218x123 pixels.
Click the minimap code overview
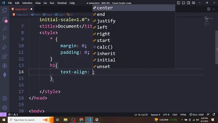[209, 22]
